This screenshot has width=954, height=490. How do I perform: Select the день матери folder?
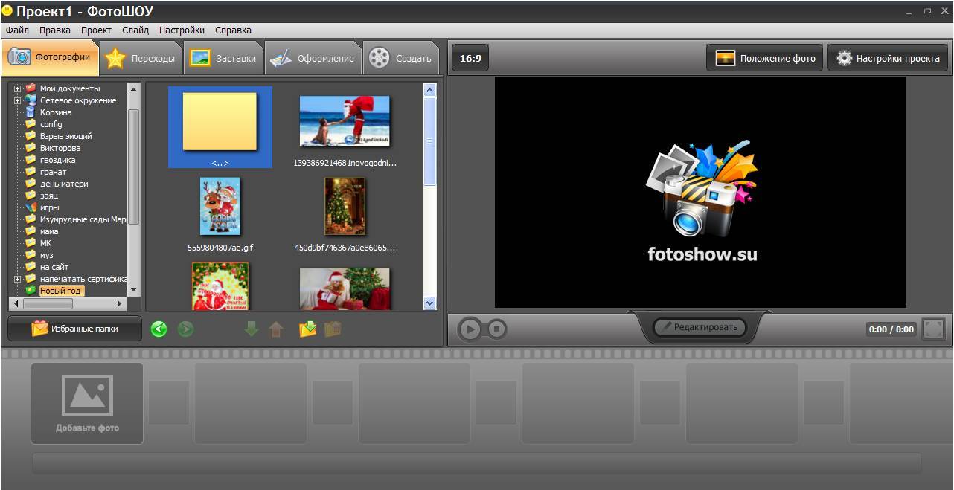(x=64, y=184)
